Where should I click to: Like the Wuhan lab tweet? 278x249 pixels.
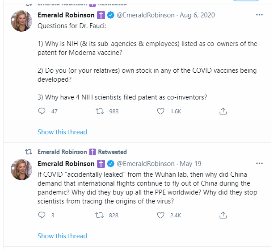(x=161, y=215)
